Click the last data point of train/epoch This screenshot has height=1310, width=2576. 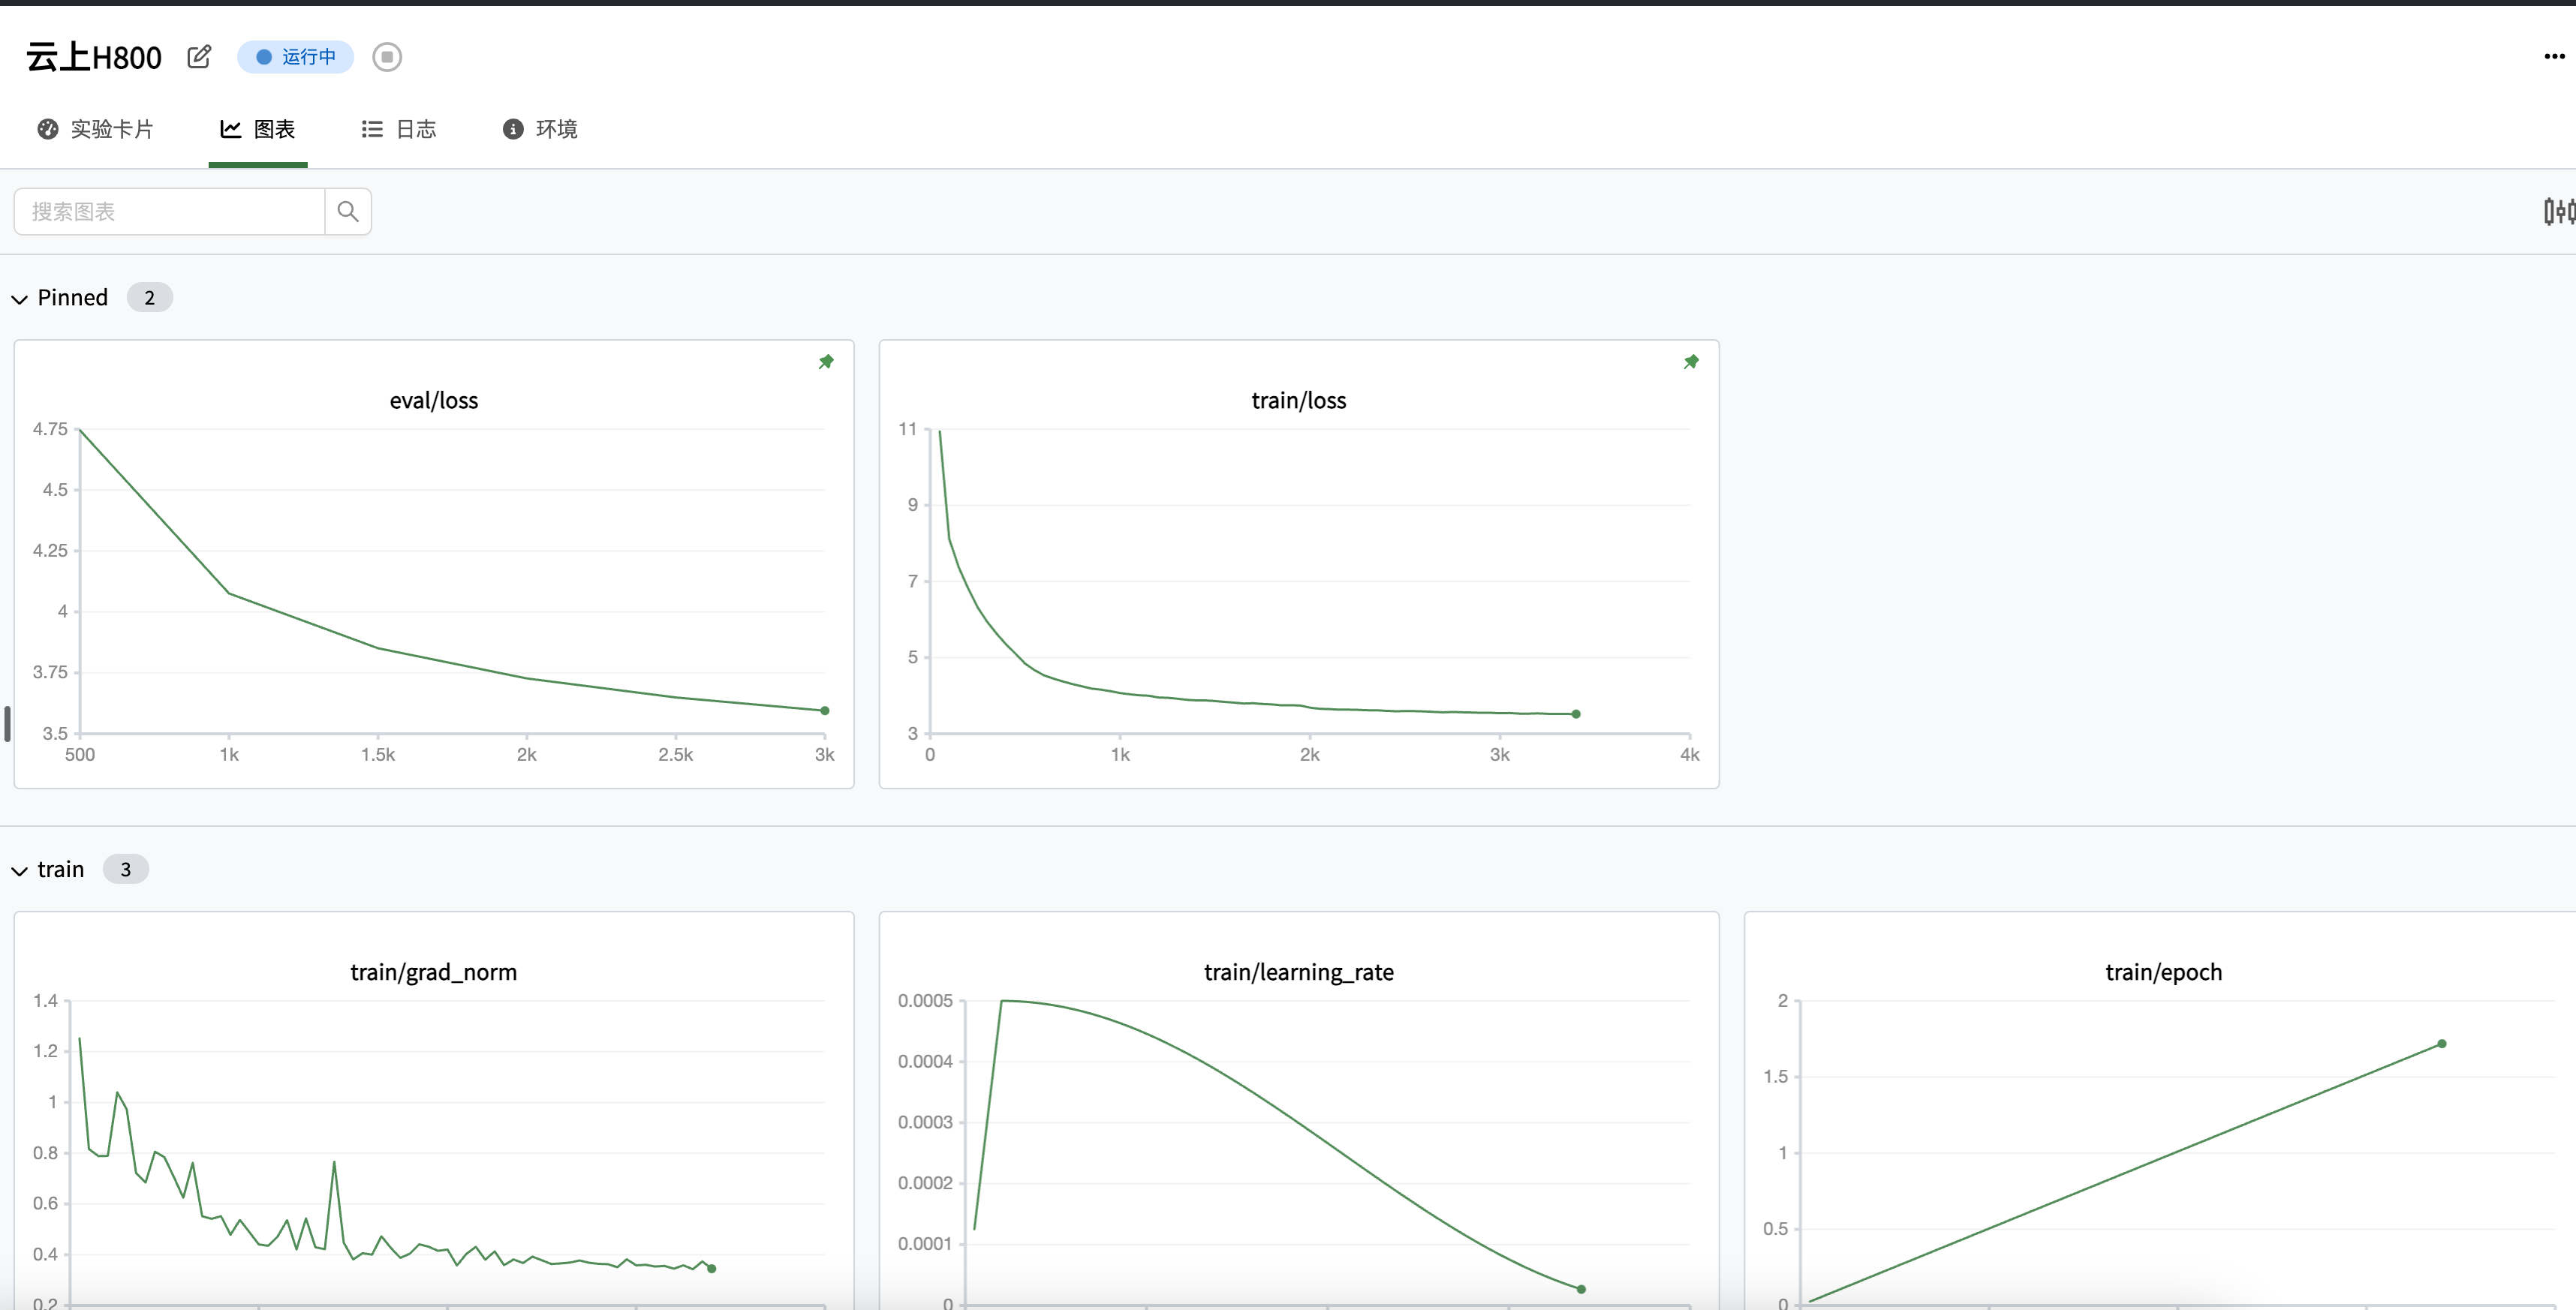pos(2442,1043)
